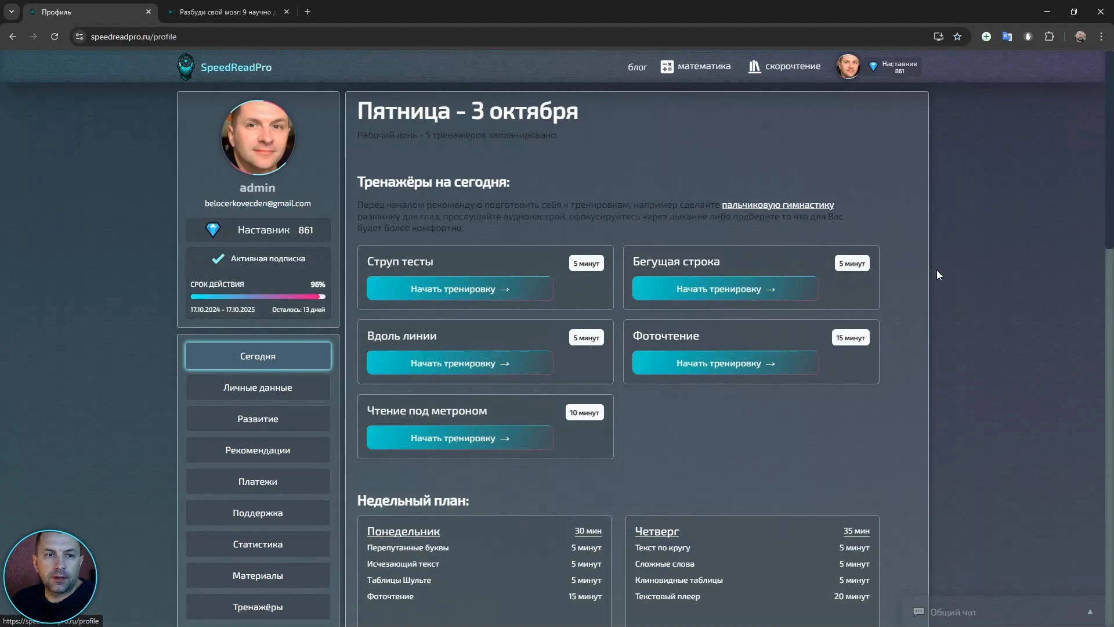Click the SpeedReadPro robot logo icon
The image size is (1114, 627).
coord(186,67)
